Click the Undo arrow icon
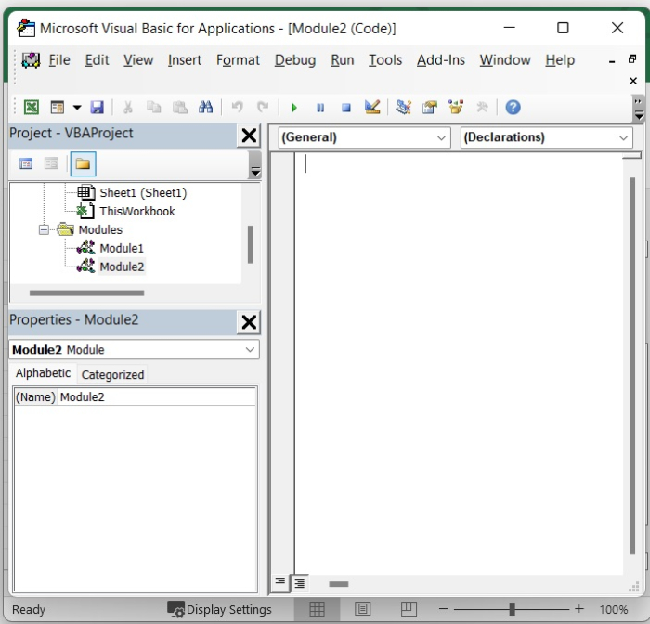 (237, 108)
